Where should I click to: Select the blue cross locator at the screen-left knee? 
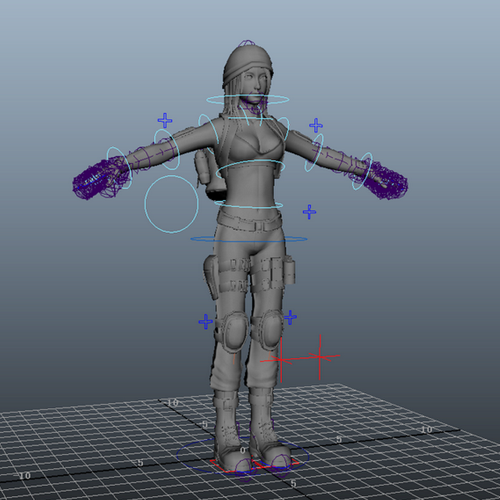point(205,321)
